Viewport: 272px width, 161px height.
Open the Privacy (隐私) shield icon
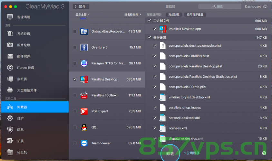coord(10,129)
